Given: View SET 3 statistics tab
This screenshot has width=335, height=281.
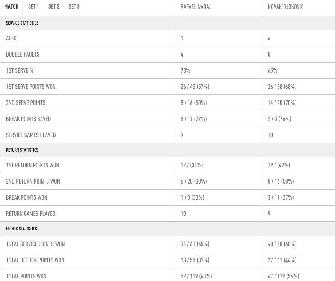Looking at the screenshot, I should (x=74, y=7).
